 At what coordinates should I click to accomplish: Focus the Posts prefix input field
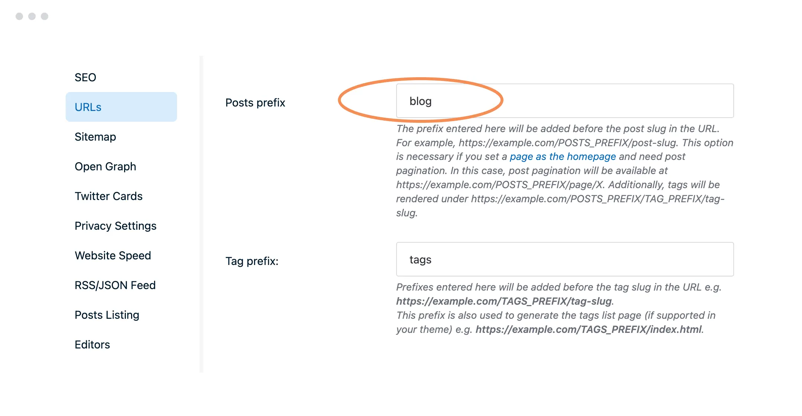click(564, 101)
